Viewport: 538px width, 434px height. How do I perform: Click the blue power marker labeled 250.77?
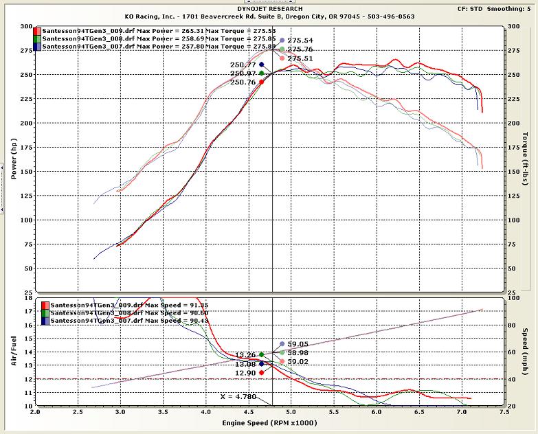[x=261, y=65]
